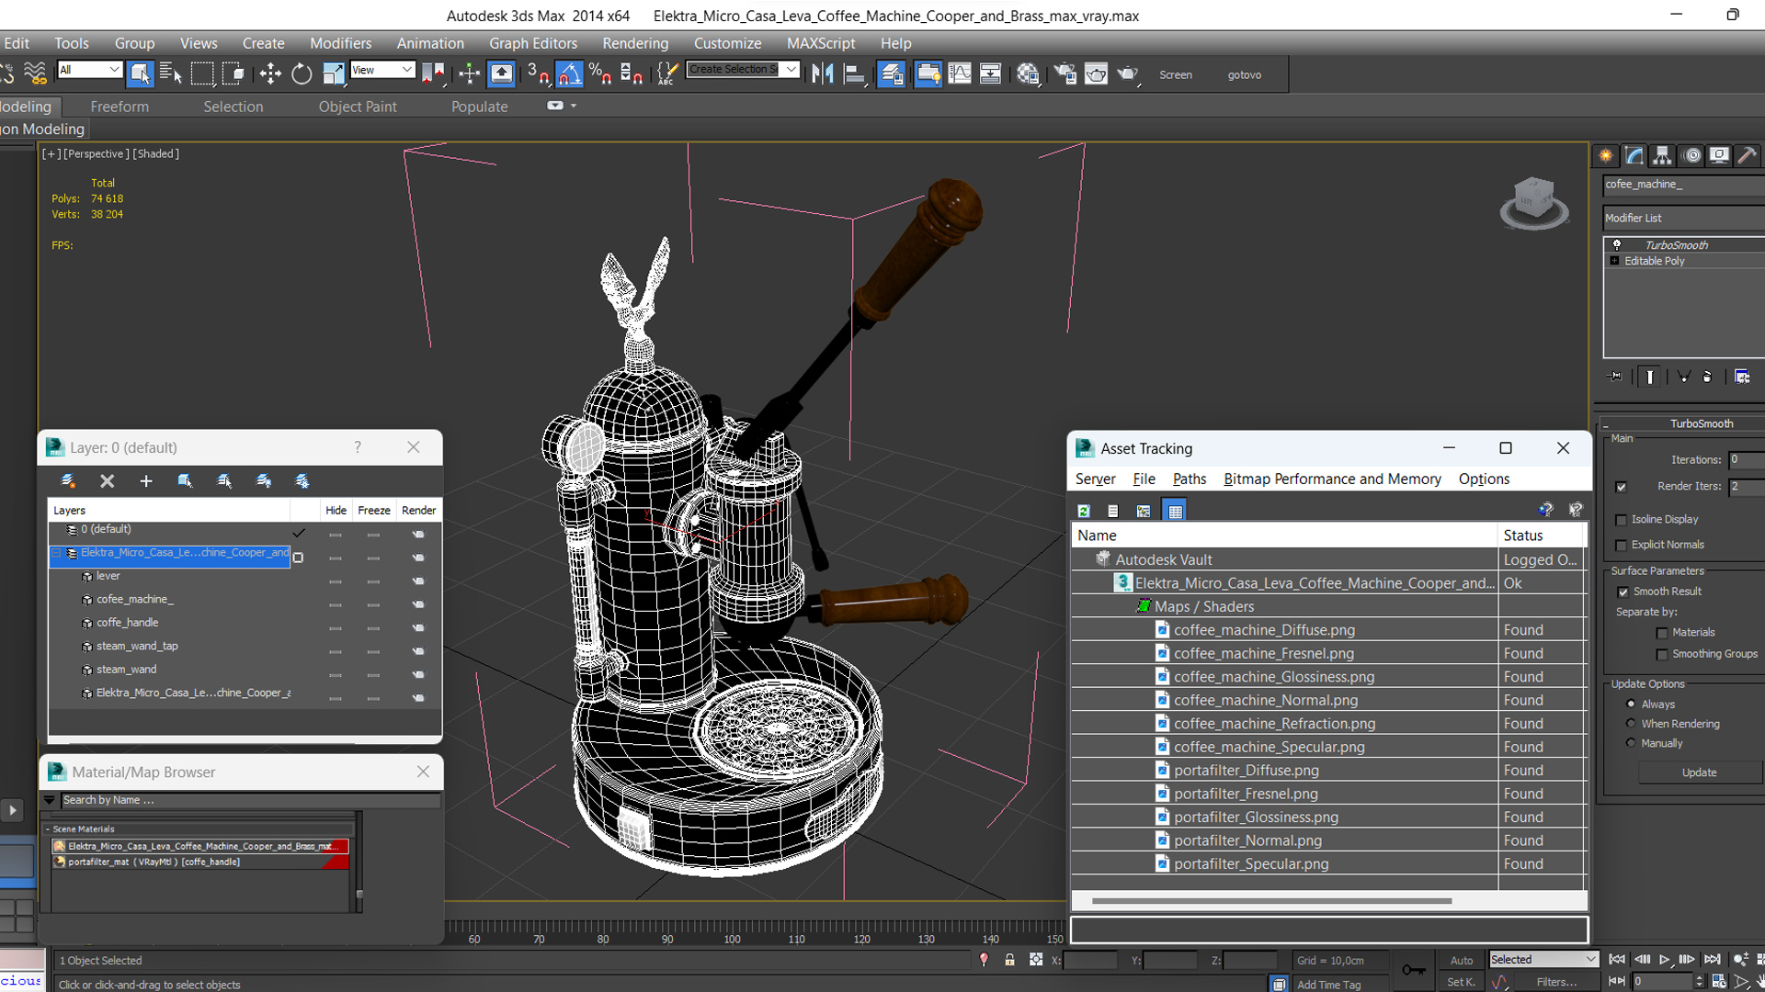The height and width of the screenshot is (992, 1765).
Task: Click the Auto key button
Action: coord(1462,960)
